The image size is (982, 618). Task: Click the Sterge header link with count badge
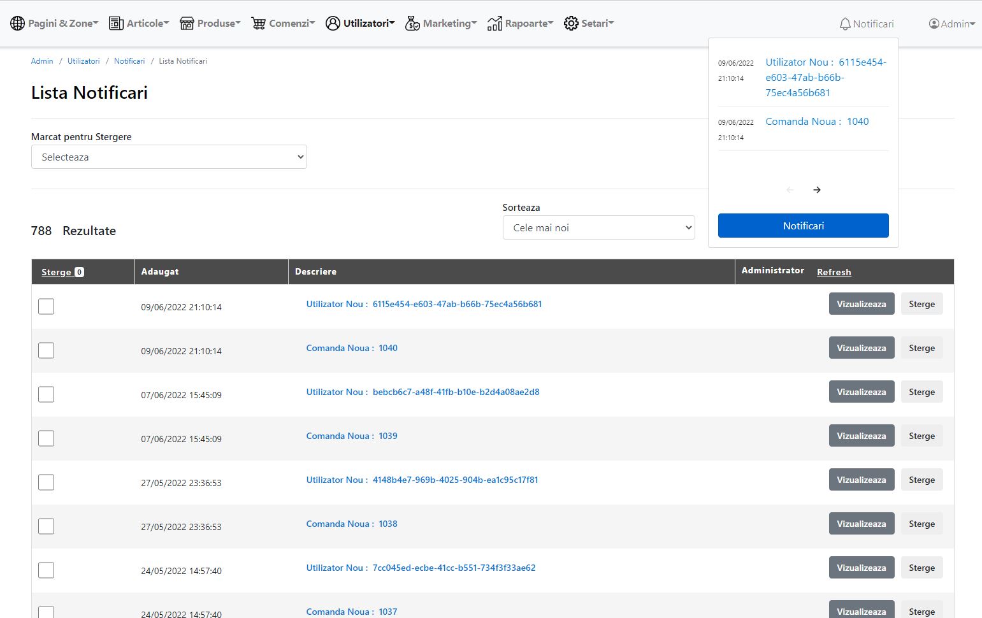click(x=62, y=272)
